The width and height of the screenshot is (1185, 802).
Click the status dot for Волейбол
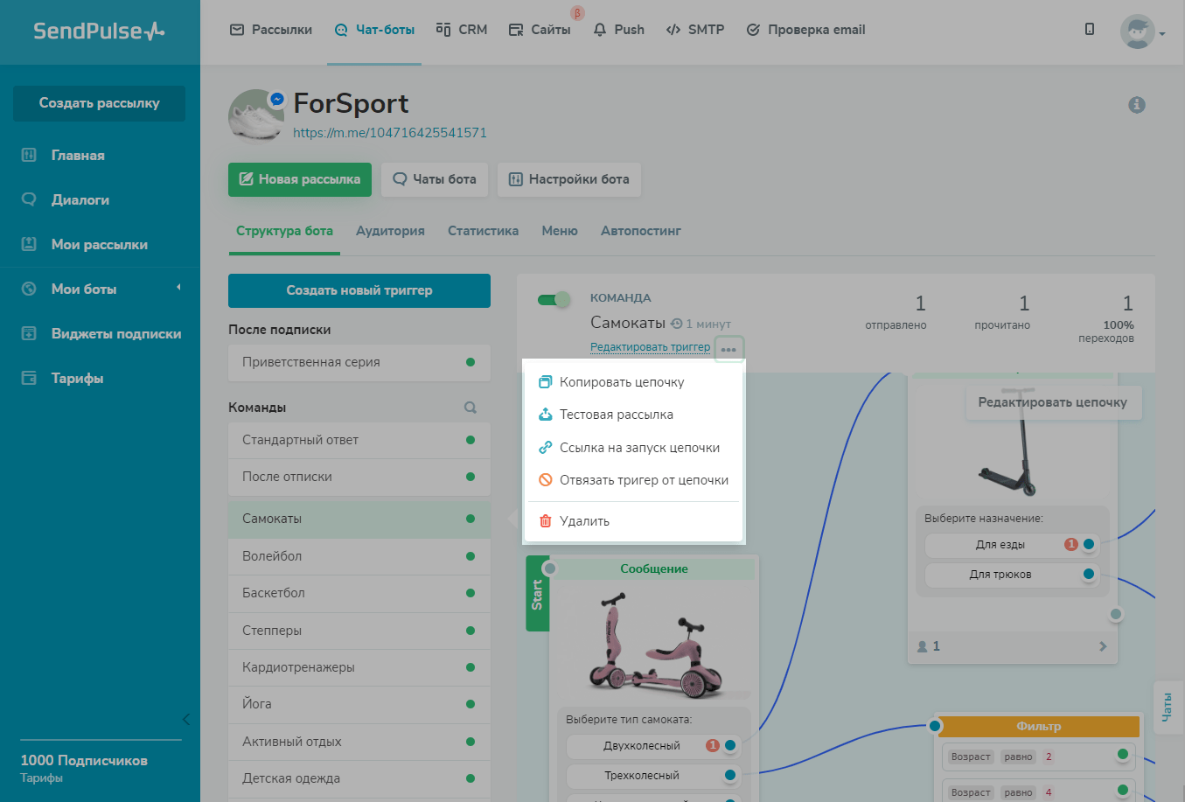(471, 556)
